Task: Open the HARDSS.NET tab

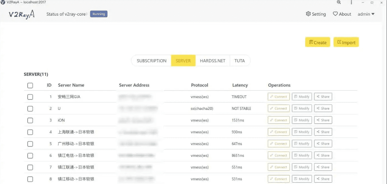Action: pyautogui.click(x=213, y=61)
